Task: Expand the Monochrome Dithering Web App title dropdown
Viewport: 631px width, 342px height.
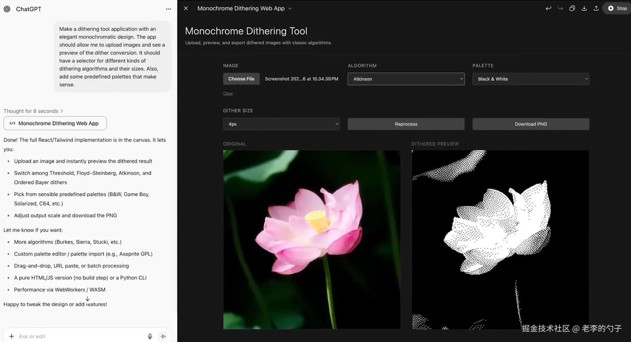Action: [x=290, y=9]
